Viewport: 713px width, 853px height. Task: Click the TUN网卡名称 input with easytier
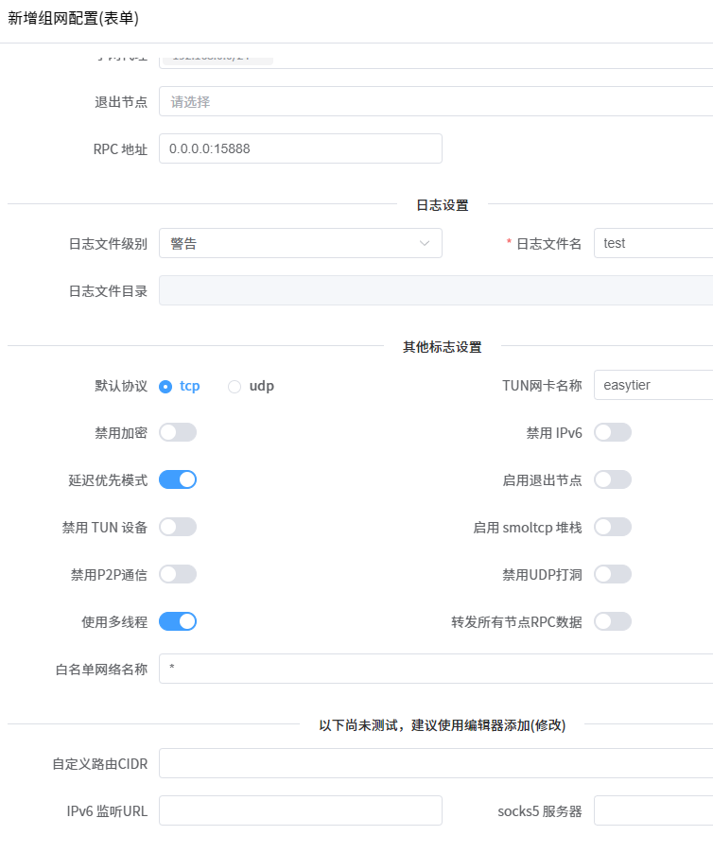pos(653,385)
